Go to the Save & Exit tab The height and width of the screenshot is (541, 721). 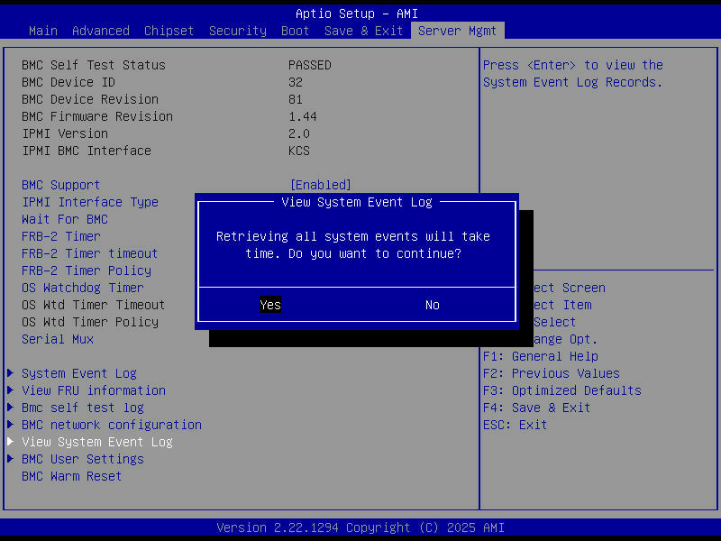(x=362, y=30)
